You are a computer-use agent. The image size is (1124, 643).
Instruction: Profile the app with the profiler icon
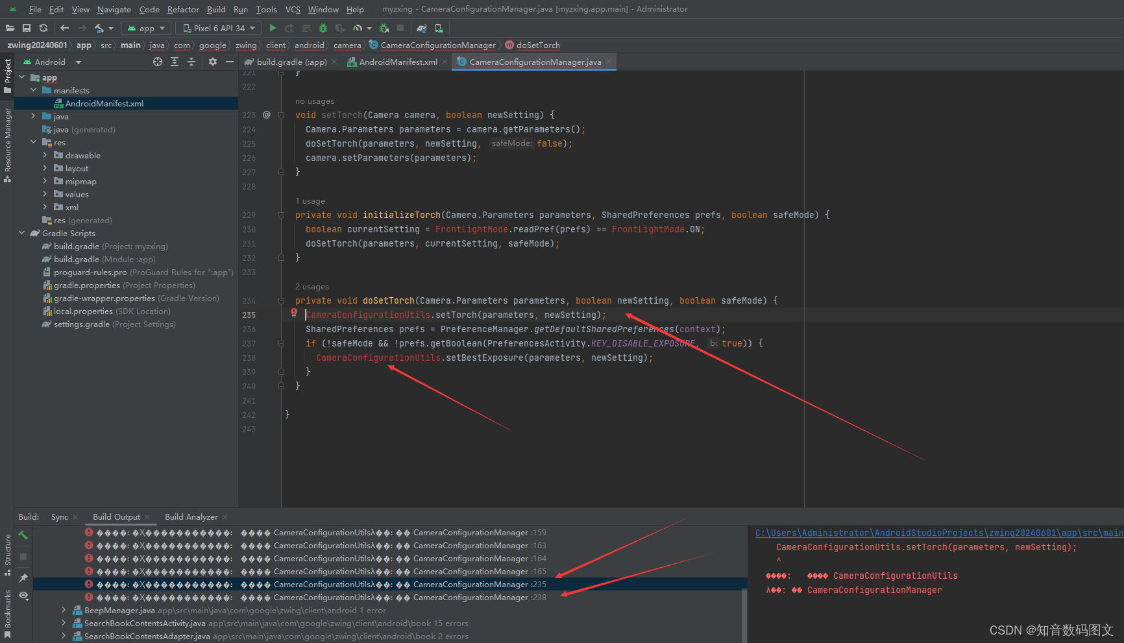pos(359,28)
